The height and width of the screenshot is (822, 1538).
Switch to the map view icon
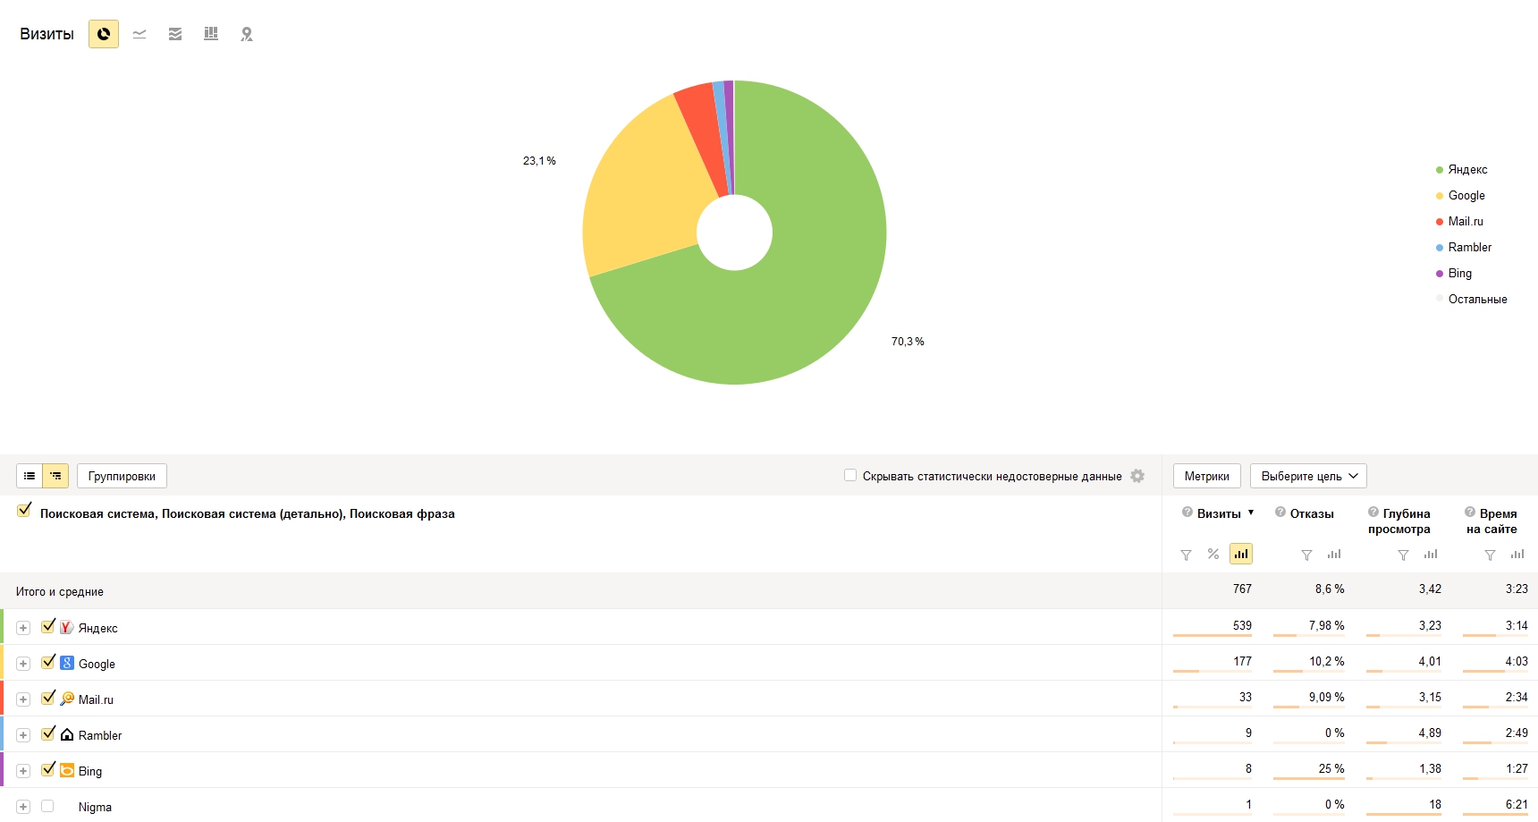[247, 34]
